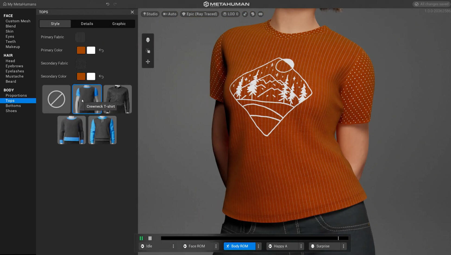Image resolution: width=451 pixels, height=255 pixels.
Task: Open the options menu next to Face ROM
Action: (216, 246)
